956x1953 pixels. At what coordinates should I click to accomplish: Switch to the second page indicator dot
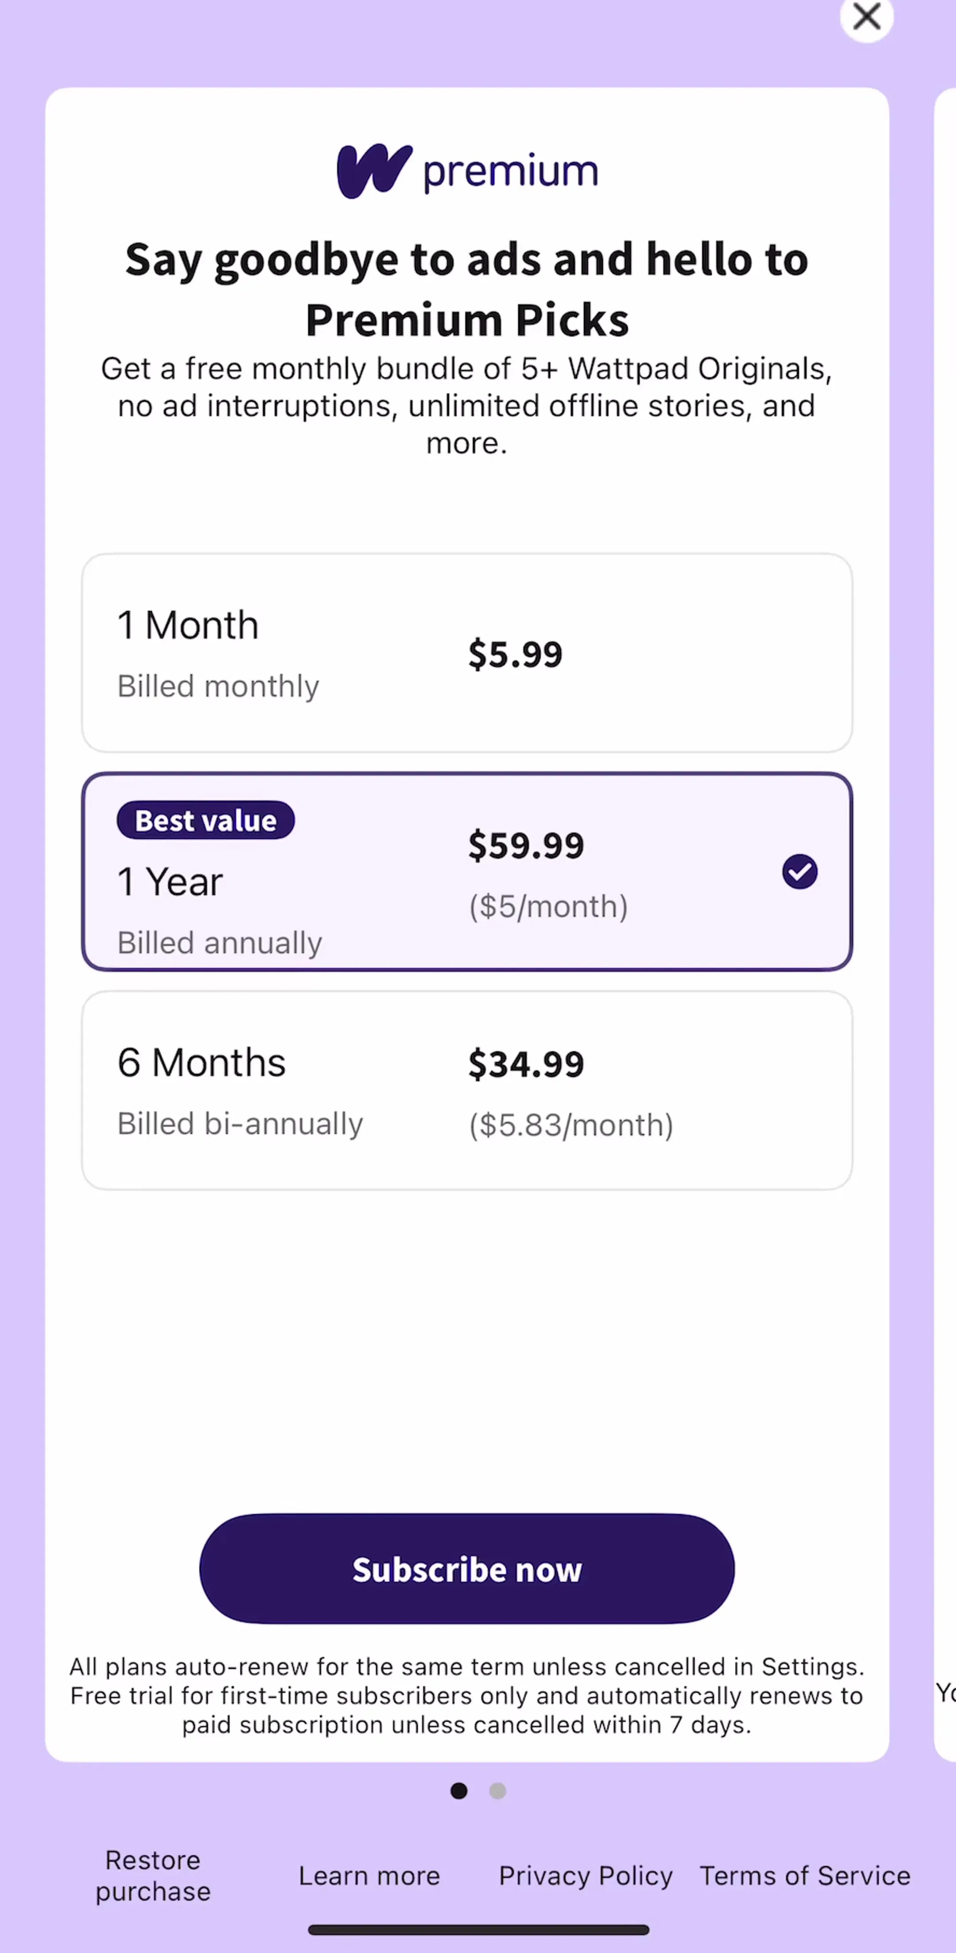point(497,1791)
